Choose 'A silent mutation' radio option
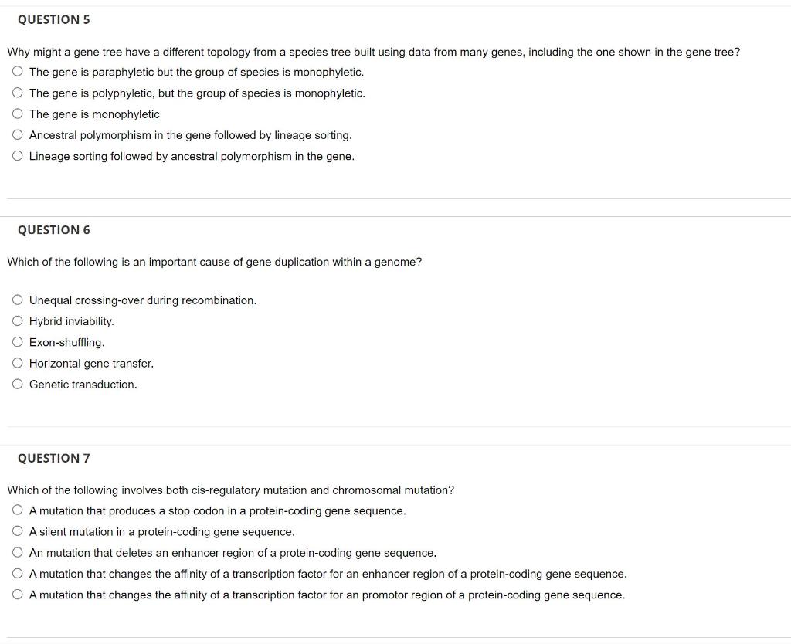 18,531
